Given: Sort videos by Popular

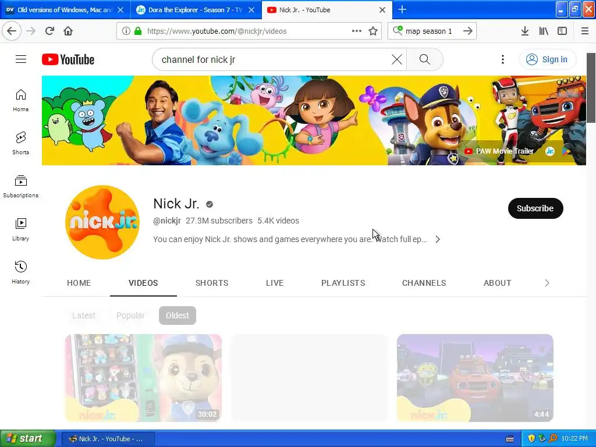Looking at the screenshot, I should coord(130,315).
